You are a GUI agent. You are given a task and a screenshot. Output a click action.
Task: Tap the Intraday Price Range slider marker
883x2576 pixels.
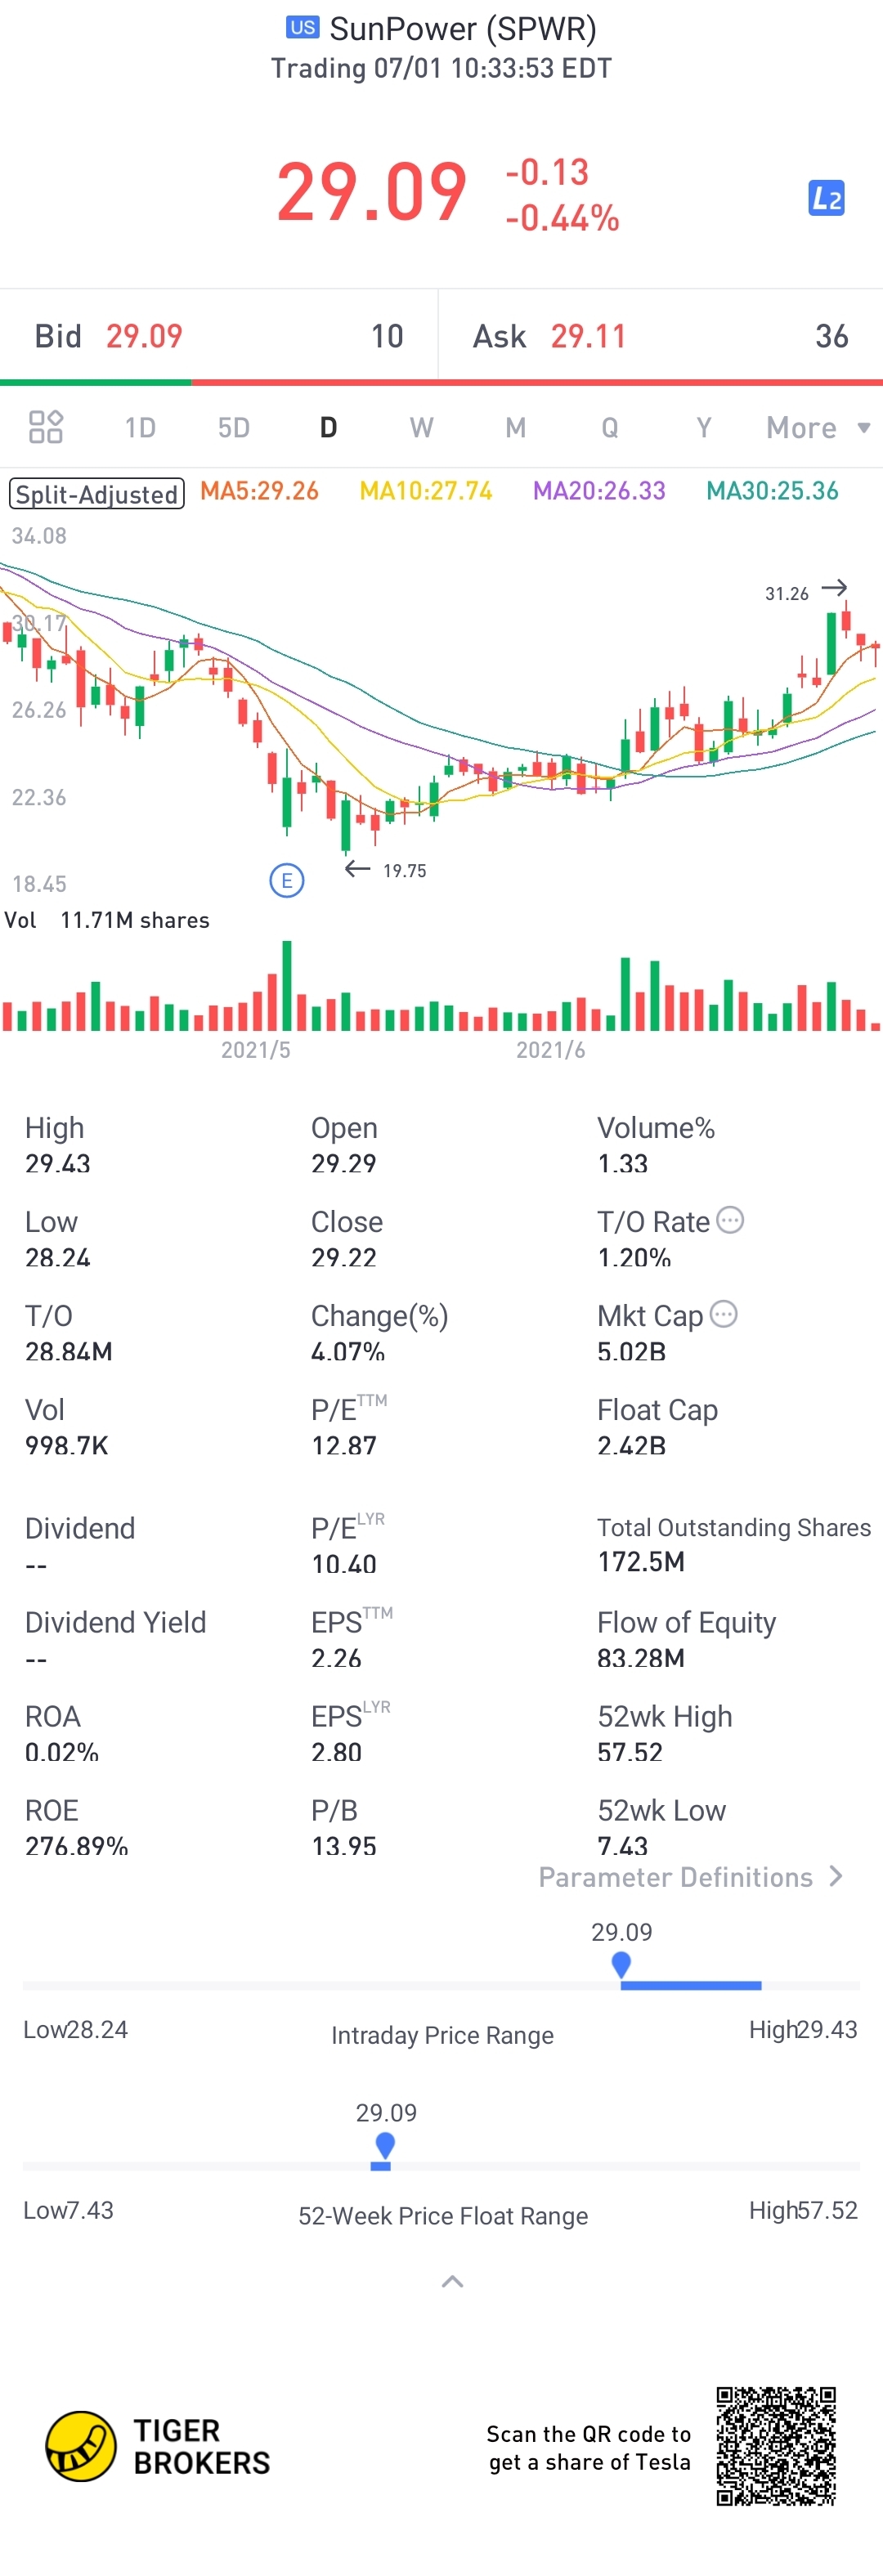[621, 1964]
